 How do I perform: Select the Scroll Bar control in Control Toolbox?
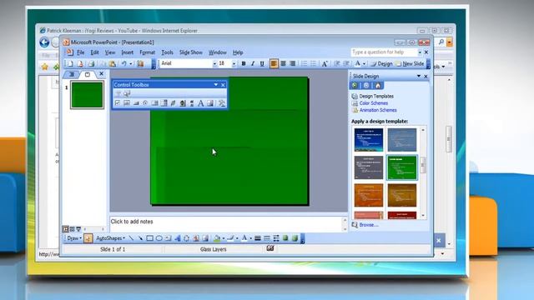[x=191, y=103]
